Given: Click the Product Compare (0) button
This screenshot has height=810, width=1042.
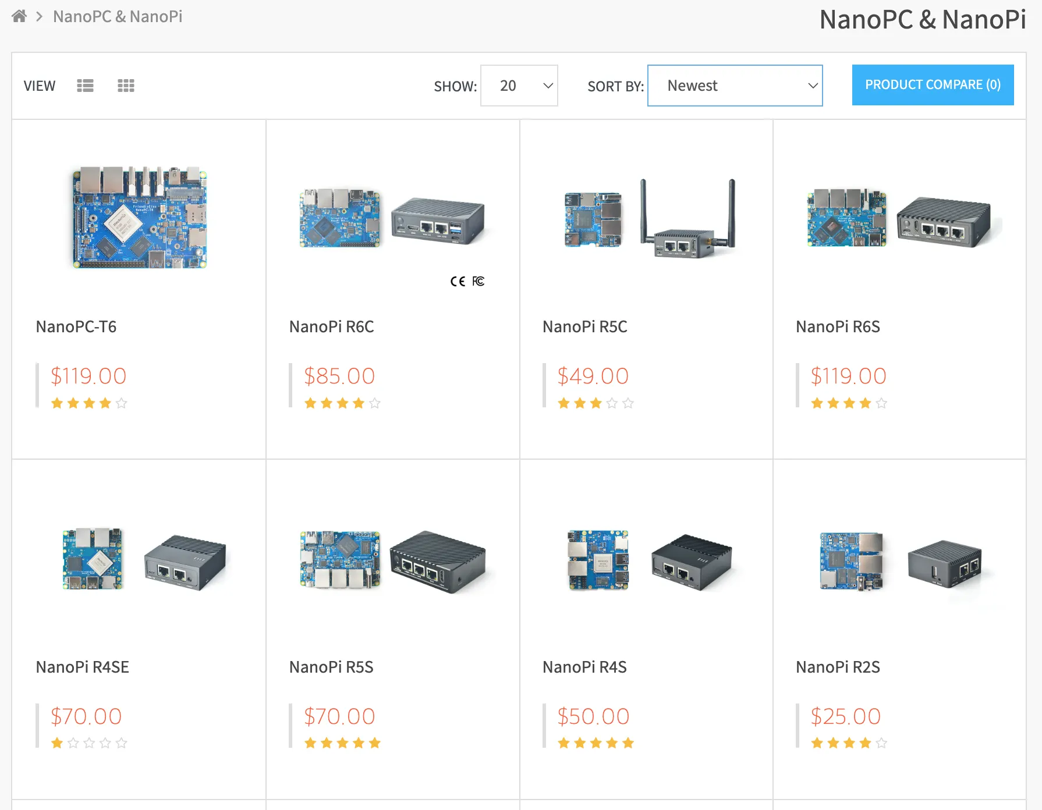Looking at the screenshot, I should [933, 85].
